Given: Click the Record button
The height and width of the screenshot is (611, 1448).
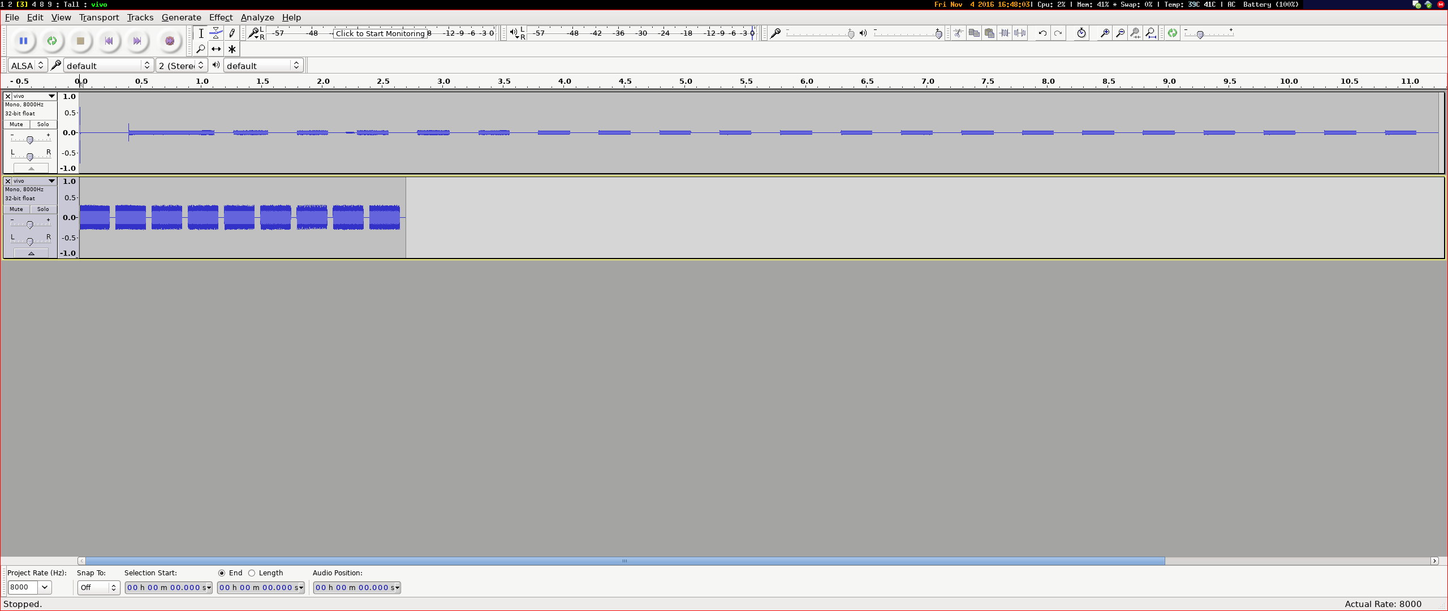Looking at the screenshot, I should click(x=169, y=41).
